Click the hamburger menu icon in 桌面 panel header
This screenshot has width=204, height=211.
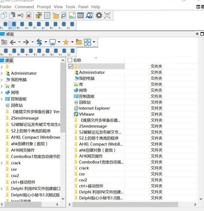[x=197, y=34]
